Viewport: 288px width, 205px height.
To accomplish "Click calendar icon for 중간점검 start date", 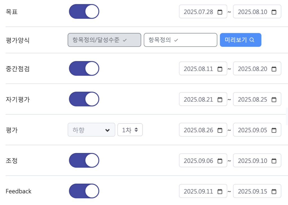I will [x=220, y=69].
